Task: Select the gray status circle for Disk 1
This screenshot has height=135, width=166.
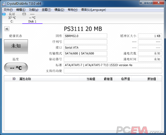Action: coord(24,14)
